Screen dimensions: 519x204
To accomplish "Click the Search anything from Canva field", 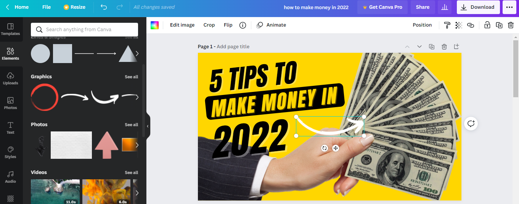I will point(84,30).
